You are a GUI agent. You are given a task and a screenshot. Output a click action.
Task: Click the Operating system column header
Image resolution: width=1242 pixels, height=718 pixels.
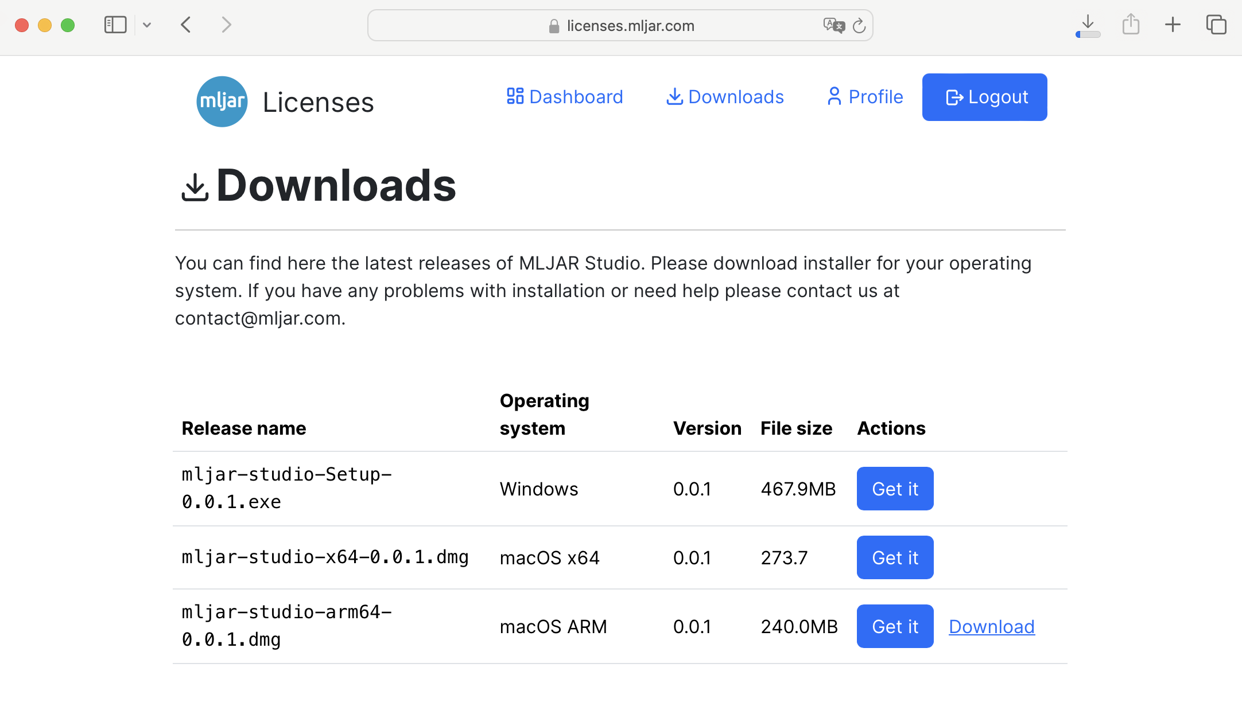(x=545, y=415)
